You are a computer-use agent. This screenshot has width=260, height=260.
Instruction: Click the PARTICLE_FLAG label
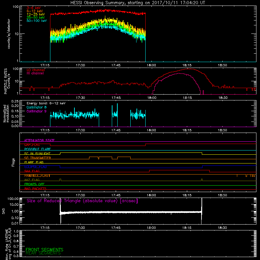37,175
